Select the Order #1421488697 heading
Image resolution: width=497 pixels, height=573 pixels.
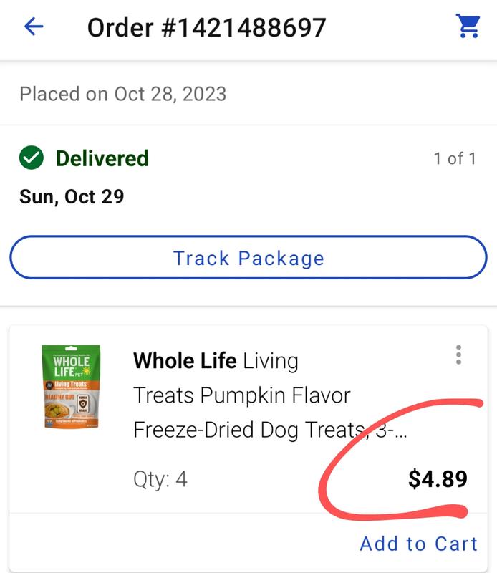click(206, 28)
